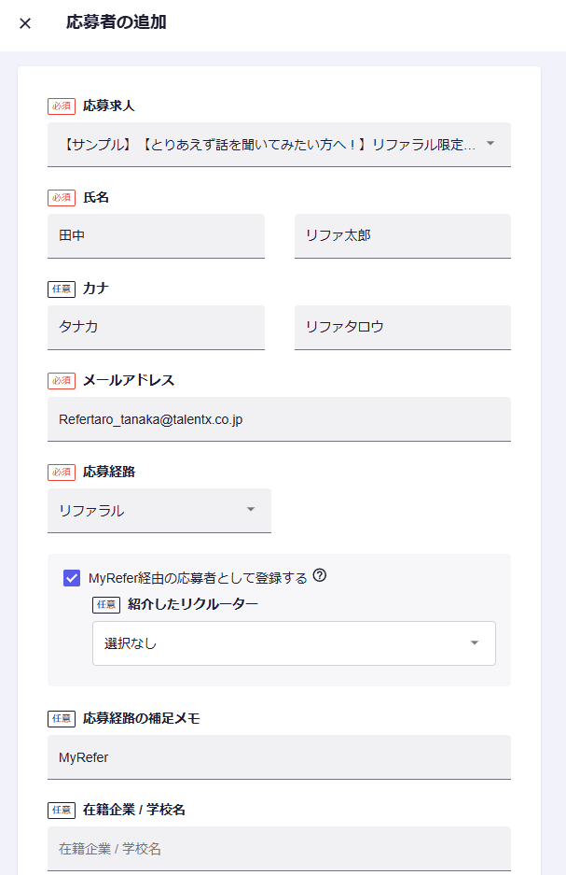Click the first name field リファ太郎

coord(402,235)
